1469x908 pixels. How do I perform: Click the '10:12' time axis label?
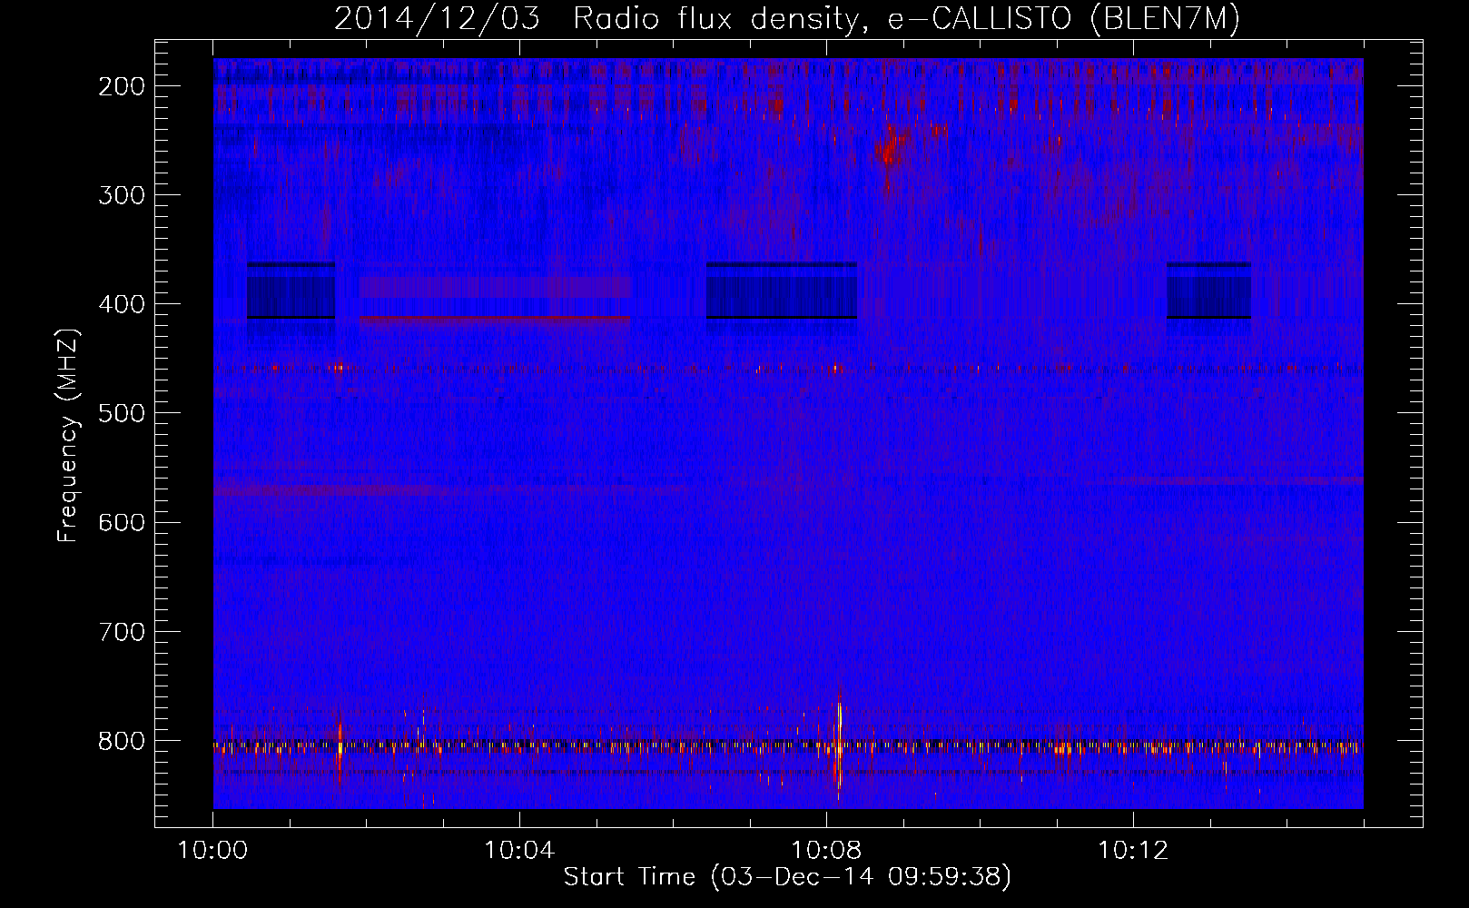[x=1133, y=851]
